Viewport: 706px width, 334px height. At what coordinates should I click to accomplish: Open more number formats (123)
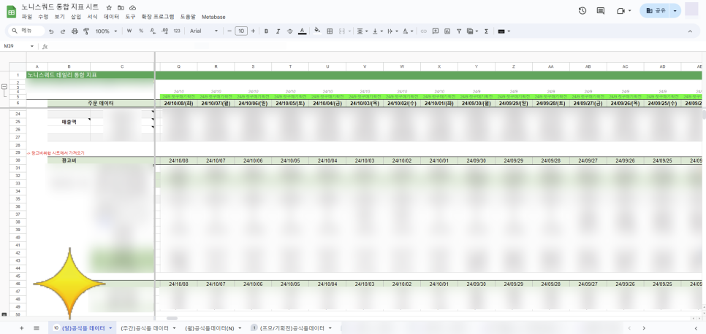click(177, 31)
